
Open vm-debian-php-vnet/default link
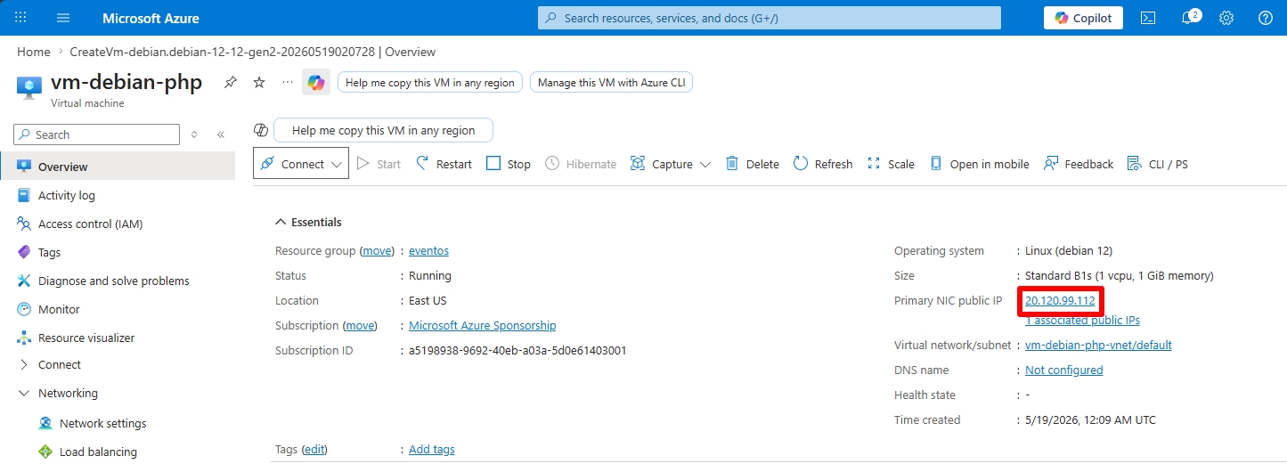click(1098, 345)
